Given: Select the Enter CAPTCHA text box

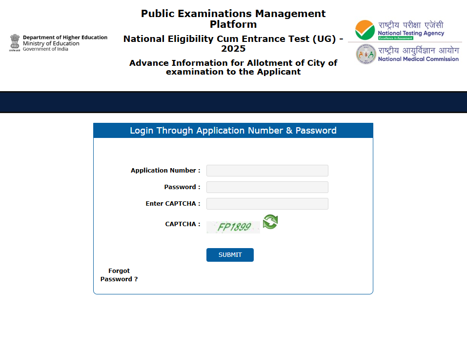Looking at the screenshot, I should (267, 204).
